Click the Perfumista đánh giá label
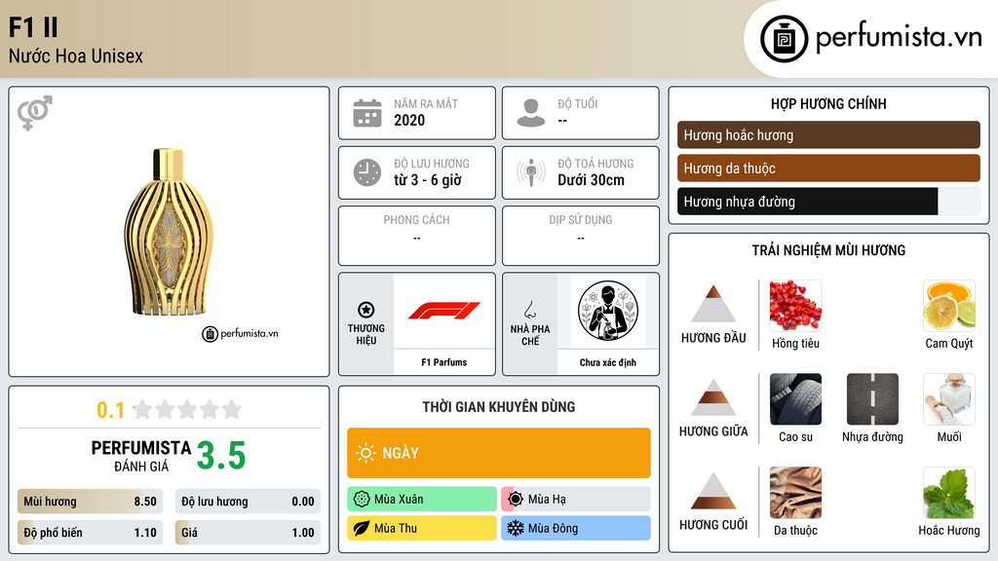Screen dimensions: 998x561 141,456
